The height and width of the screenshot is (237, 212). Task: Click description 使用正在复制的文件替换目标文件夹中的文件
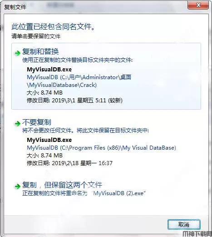(x=77, y=60)
